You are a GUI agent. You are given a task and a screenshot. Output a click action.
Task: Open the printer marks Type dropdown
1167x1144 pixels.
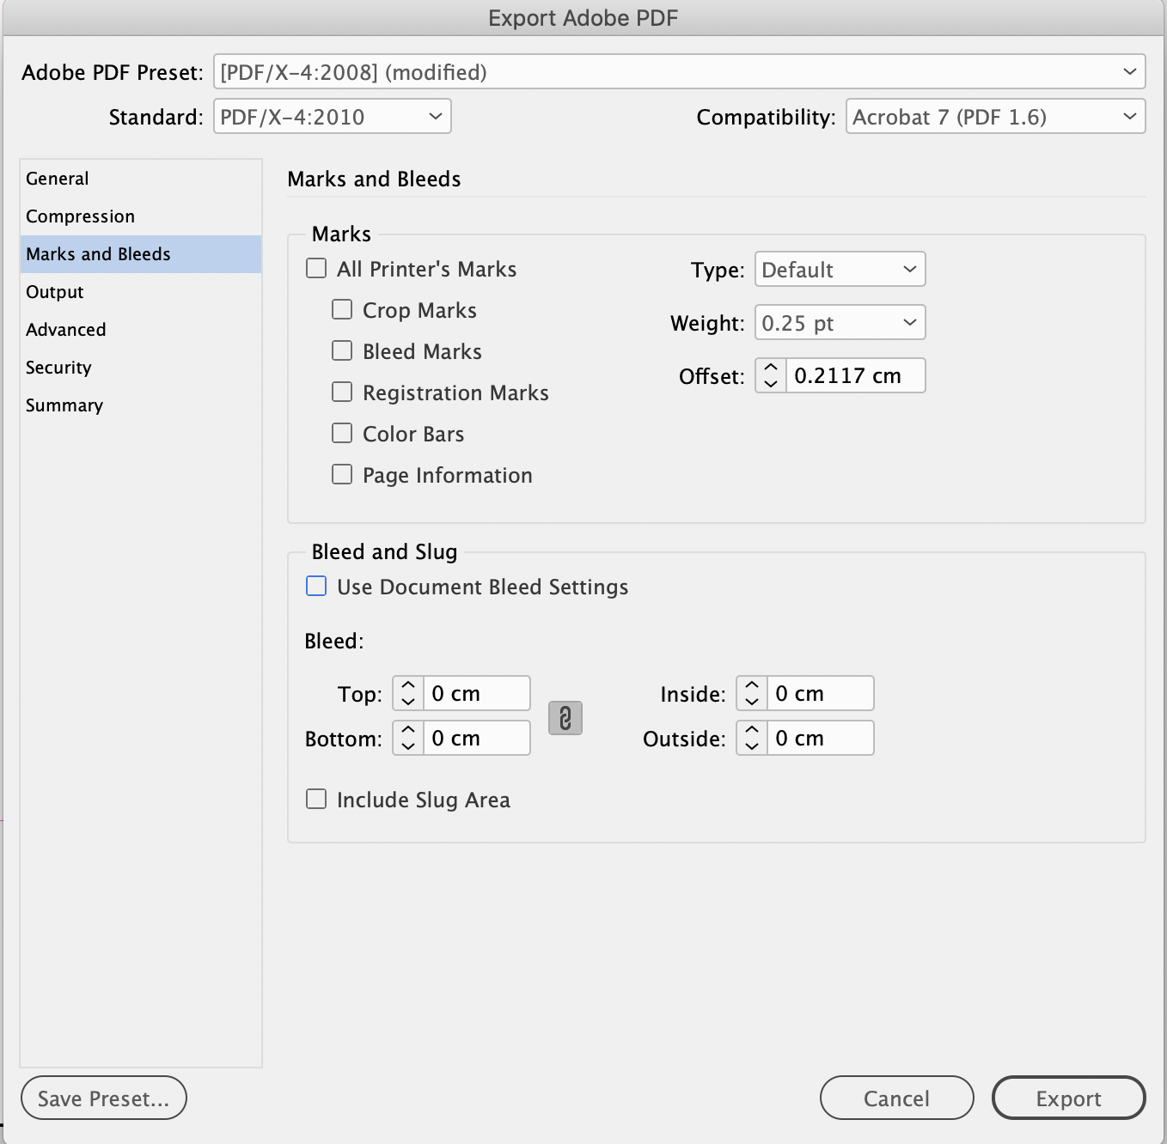[x=839, y=269]
